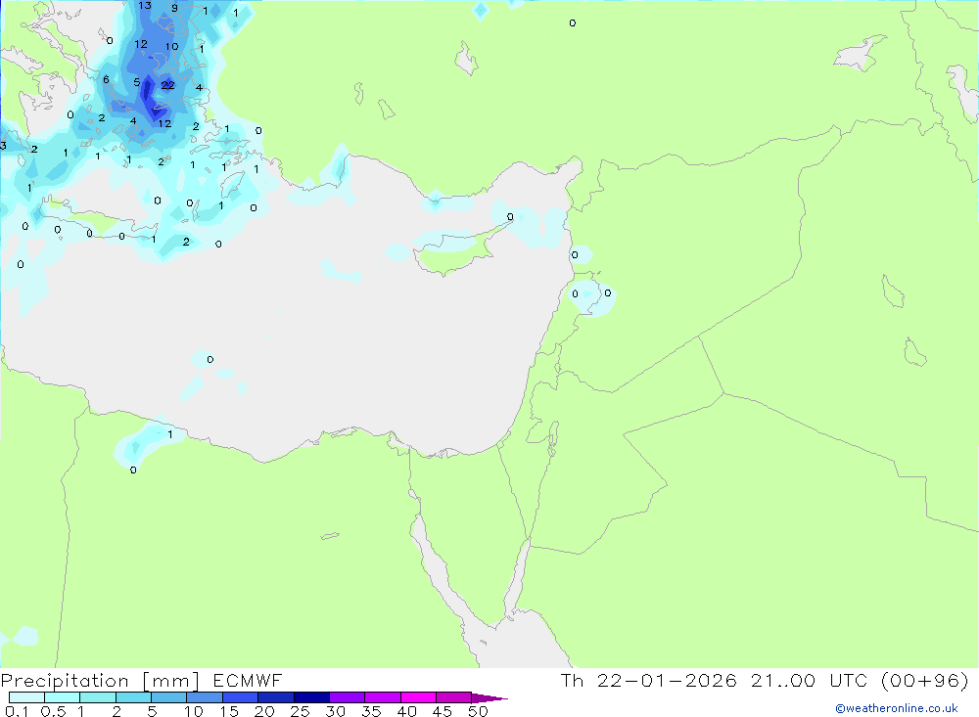This screenshot has height=717, width=979.
Task: Click the '40' legend label
Action: tap(406, 711)
